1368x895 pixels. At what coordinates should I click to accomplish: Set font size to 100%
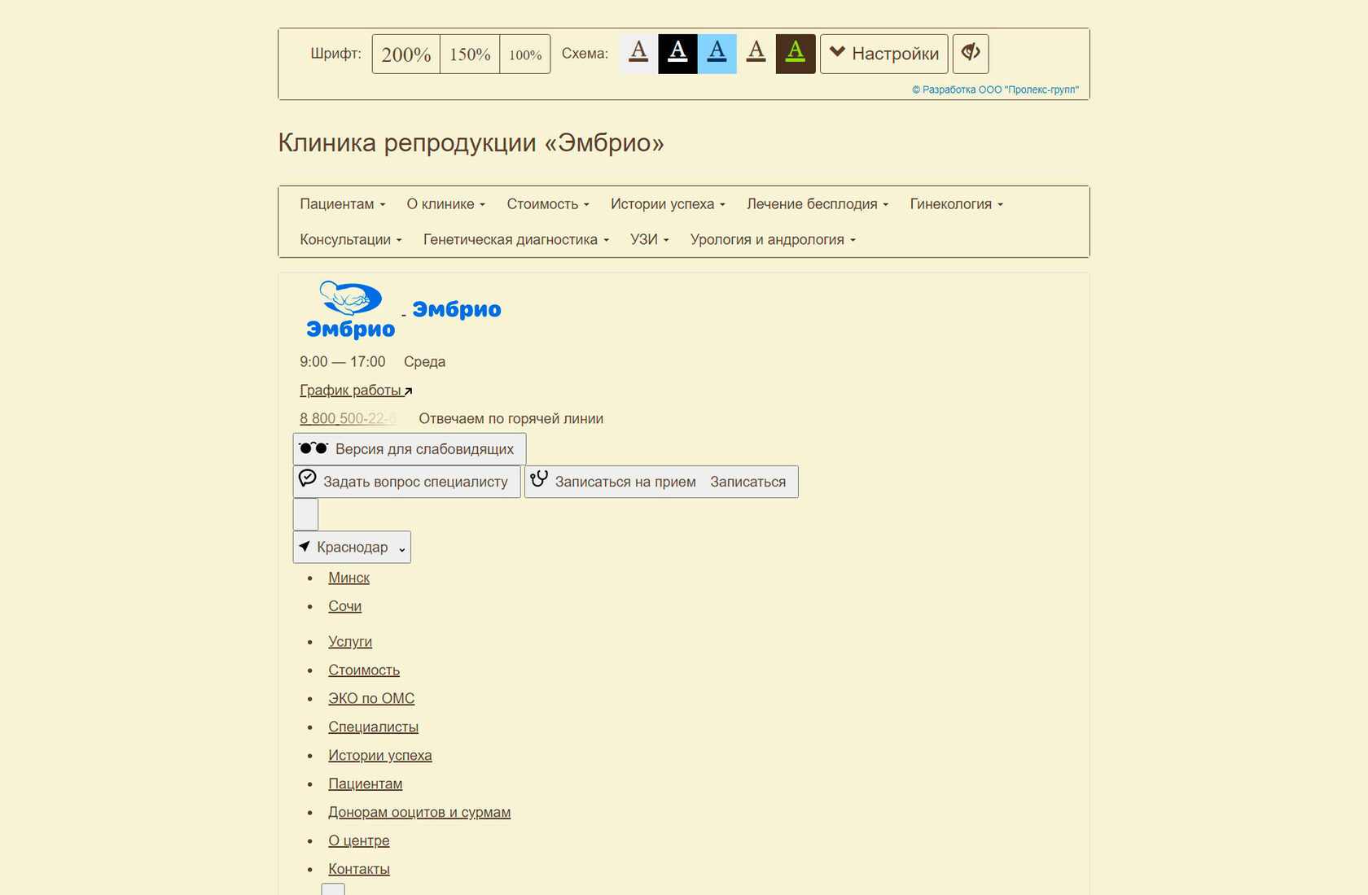tap(525, 54)
